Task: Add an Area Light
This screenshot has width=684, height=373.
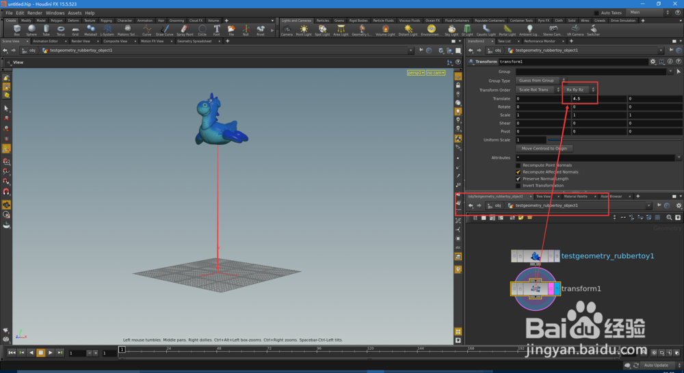Action: [341, 31]
